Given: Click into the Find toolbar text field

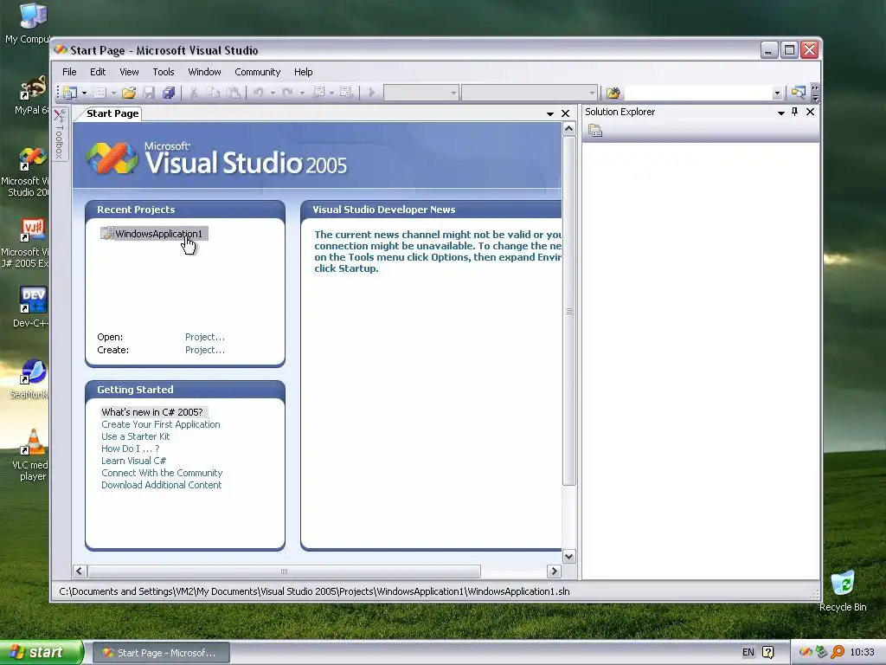Looking at the screenshot, I should (698, 93).
